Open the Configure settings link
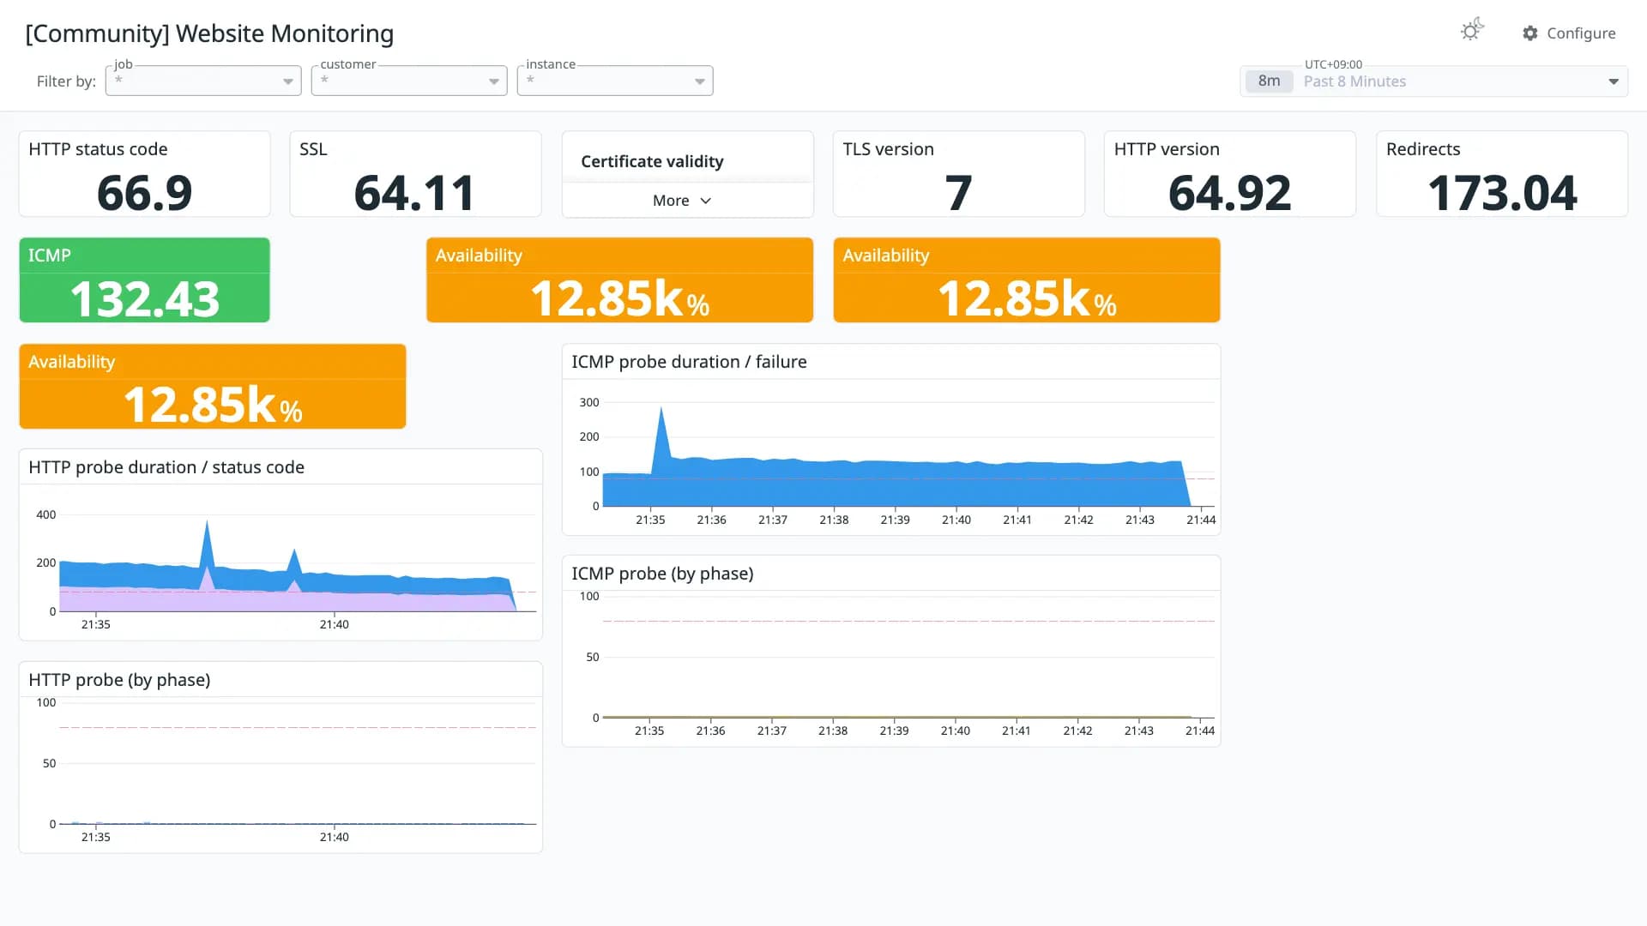 tap(1569, 33)
